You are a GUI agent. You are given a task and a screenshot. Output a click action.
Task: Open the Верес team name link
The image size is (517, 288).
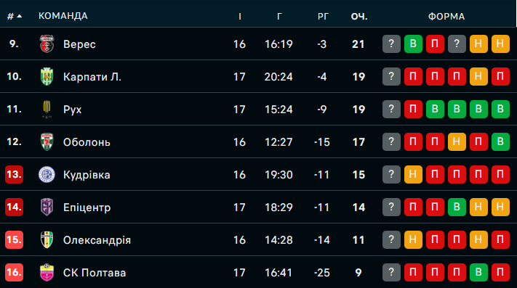coord(79,44)
